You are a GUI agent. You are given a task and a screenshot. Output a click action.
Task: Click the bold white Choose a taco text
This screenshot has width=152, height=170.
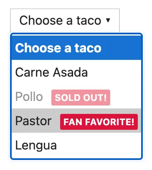(x=58, y=48)
